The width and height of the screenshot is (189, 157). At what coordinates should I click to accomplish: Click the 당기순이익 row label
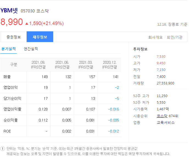tap(12, 98)
